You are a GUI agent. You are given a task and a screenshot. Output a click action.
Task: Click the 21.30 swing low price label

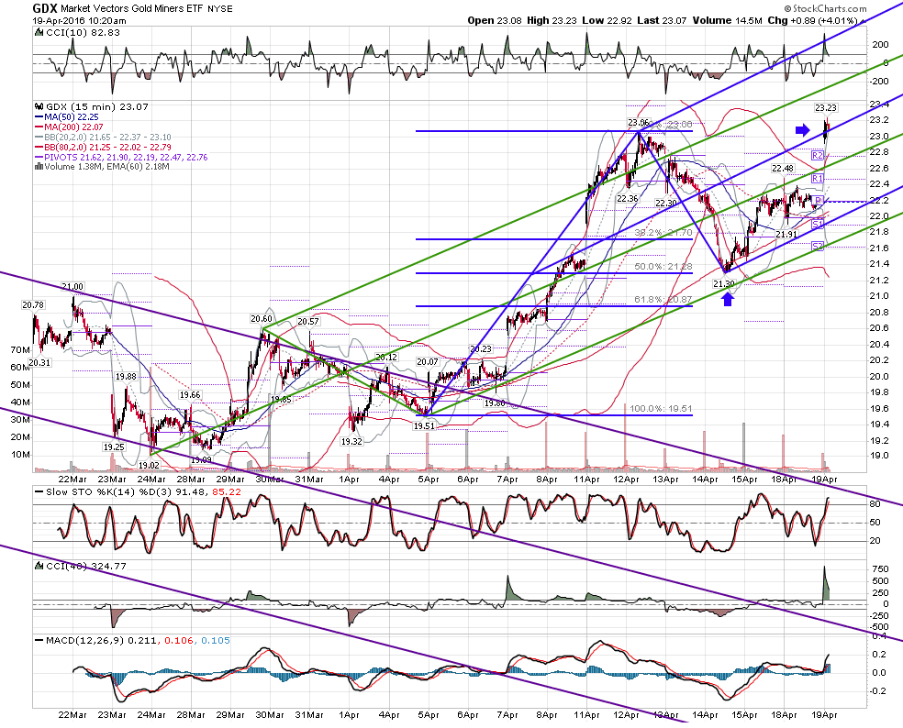724,283
